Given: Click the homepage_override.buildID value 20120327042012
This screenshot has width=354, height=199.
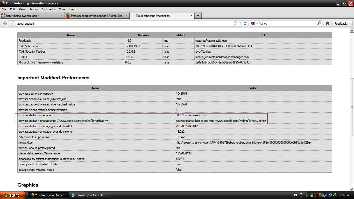Looking at the screenshot, I should [x=187, y=126].
